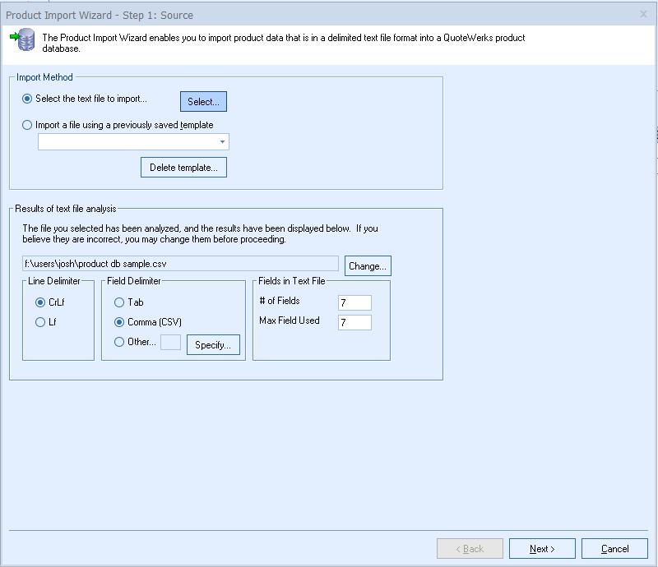Click the selected file path text field
The height and width of the screenshot is (567, 658).
(180, 264)
